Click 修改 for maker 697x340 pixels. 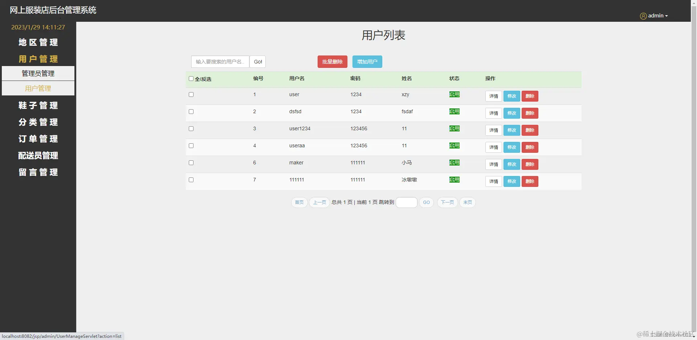[512, 164]
